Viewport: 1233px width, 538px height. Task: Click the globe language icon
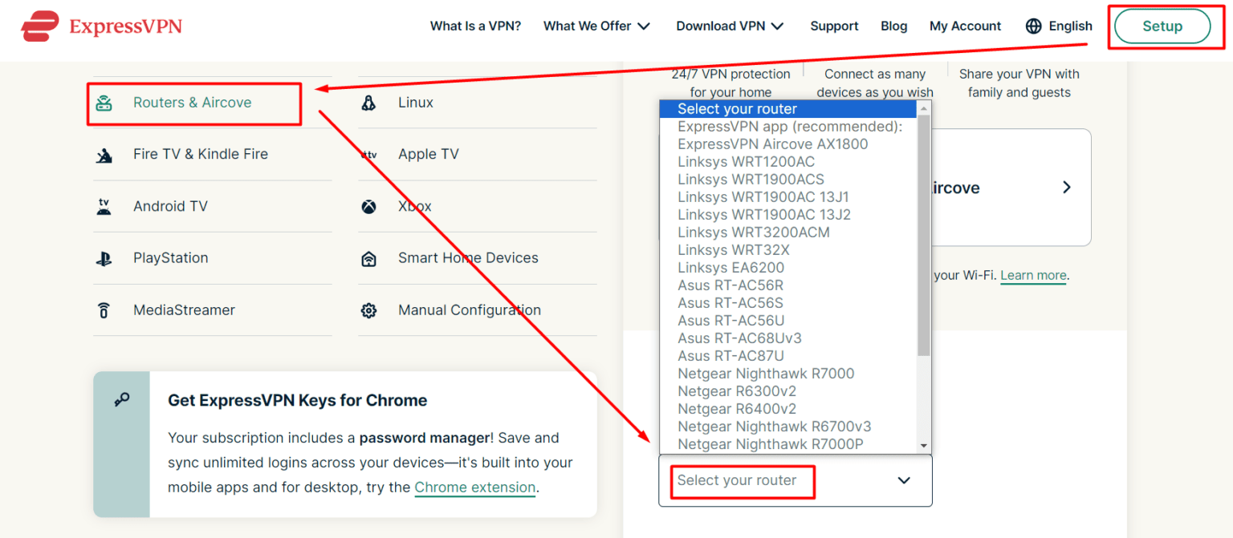tap(1034, 26)
